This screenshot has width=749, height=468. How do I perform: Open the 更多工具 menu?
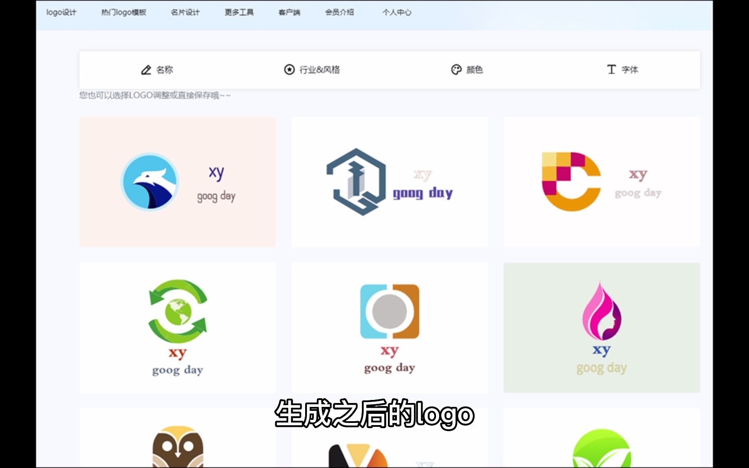pyautogui.click(x=239, y=12)
